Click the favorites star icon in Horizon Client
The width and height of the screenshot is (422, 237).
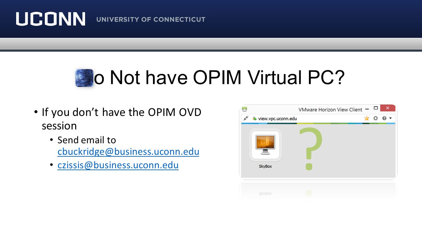coord(367,118)
